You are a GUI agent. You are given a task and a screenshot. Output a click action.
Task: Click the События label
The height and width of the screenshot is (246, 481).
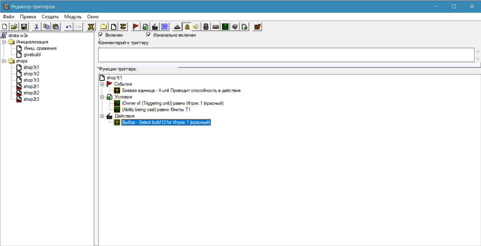pos(123,84)
